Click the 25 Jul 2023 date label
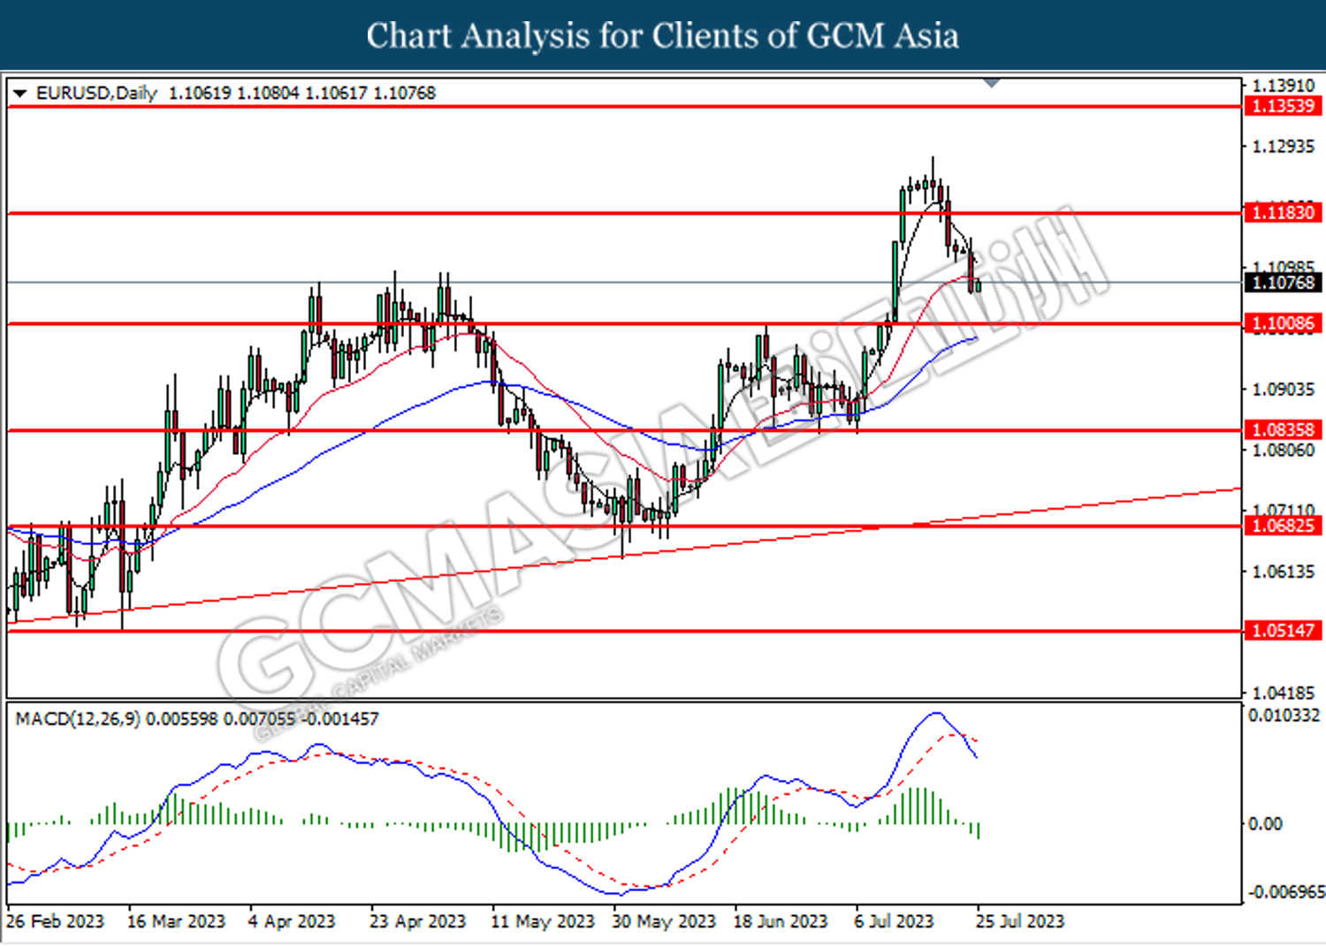This screenshot has width=1326, height=946. [x=1020, y=921]
